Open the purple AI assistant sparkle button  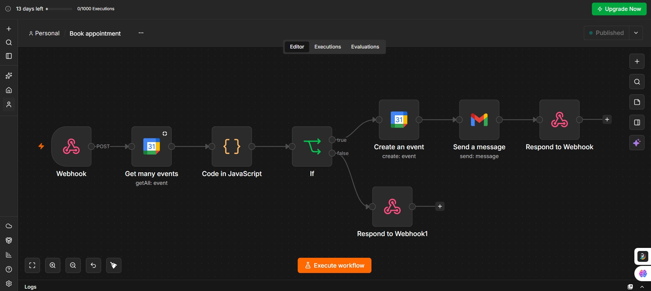(637, 143)
